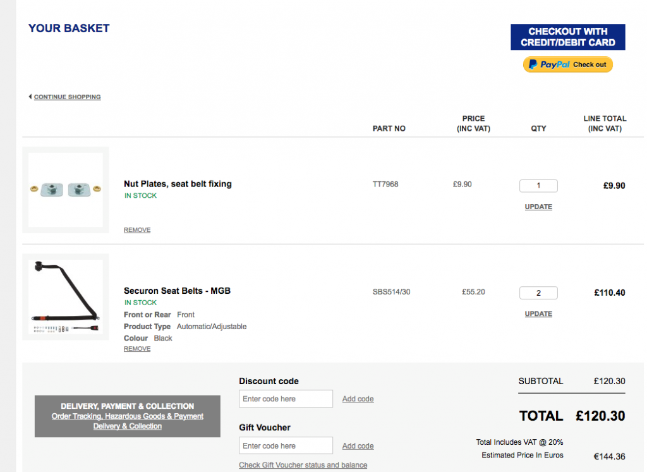Open Order Tracking, Hazardous Goods & Payment
This screenshot has width=647, height=472.
[128, 416]
